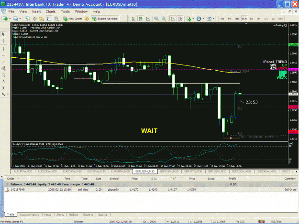Switch chart to Candlesticks
The image size is (299, 224).
tap(141, 19)
